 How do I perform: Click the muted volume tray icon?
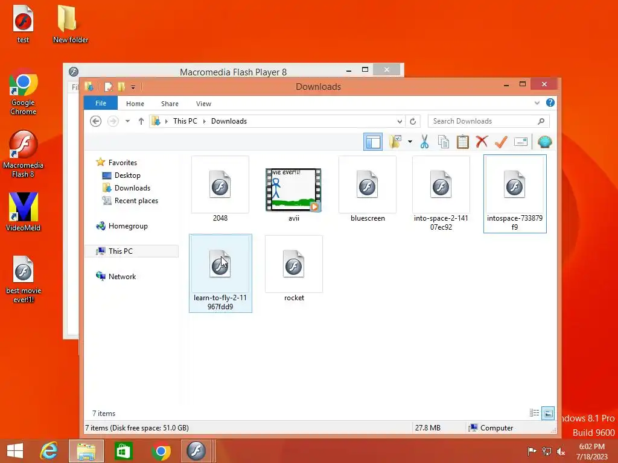click(x=561, y=451)
